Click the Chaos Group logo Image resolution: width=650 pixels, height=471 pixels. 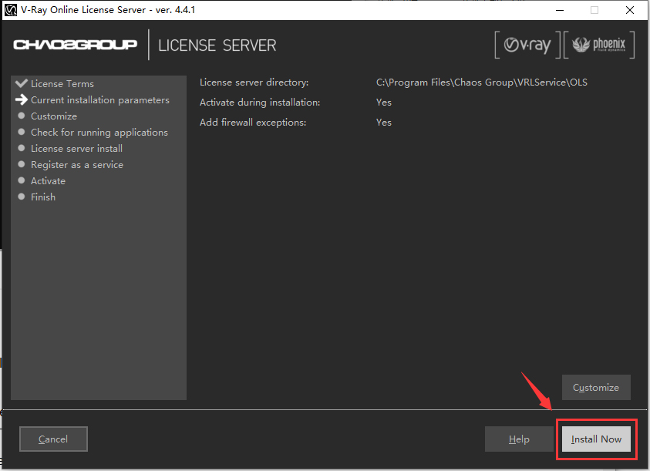[75, 45]
